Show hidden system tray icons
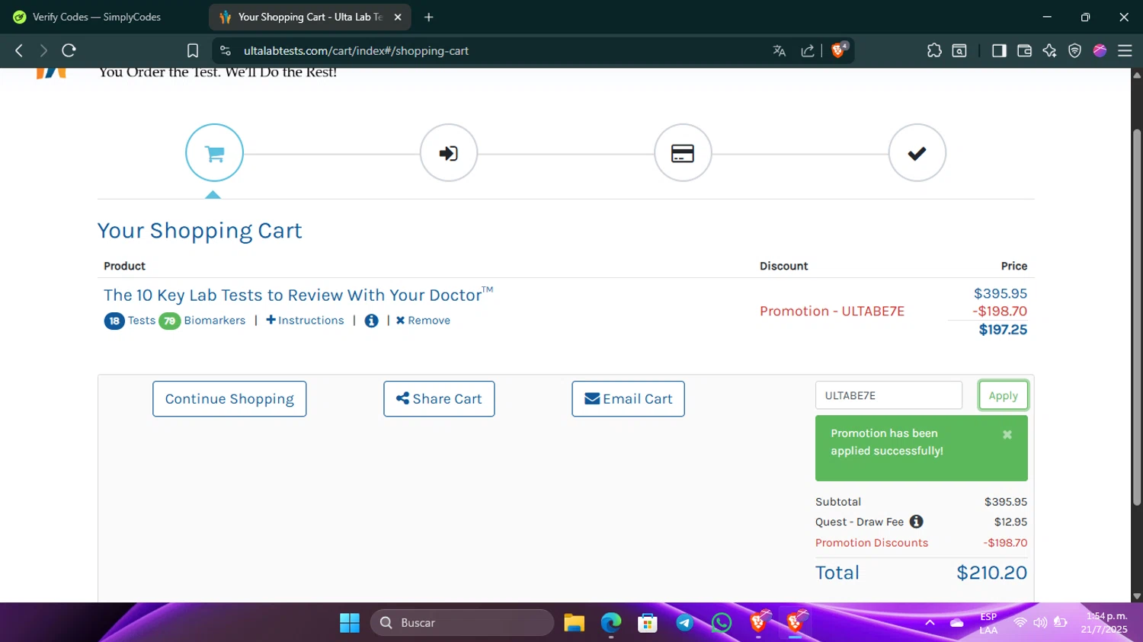Image resolution: width=1143 pixels, height=642 pixels. (930, 623)
